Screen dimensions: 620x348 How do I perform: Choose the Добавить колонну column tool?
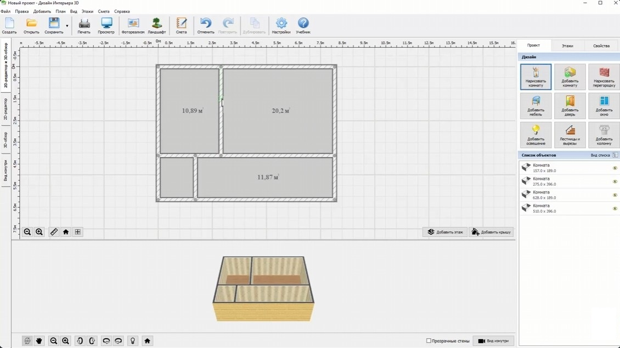(604, 135)
